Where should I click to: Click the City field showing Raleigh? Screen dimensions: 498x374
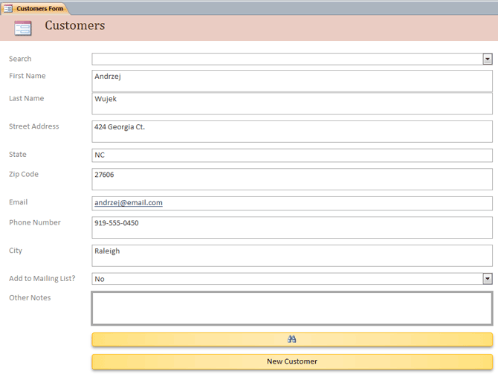[x=292, y=256]
